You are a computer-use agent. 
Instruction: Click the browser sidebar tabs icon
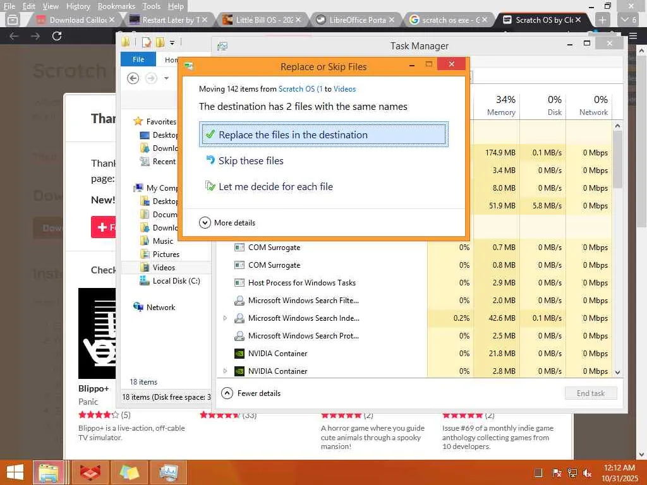[13, 20]
